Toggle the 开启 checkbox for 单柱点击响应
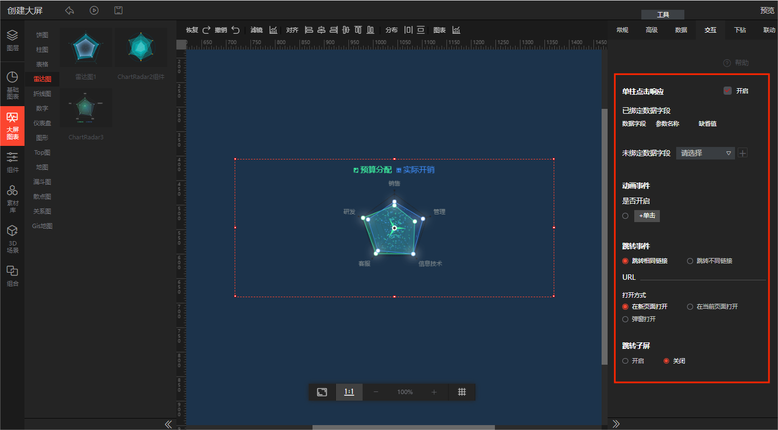This screenshot has width=778, height=430. pos(727,91)
